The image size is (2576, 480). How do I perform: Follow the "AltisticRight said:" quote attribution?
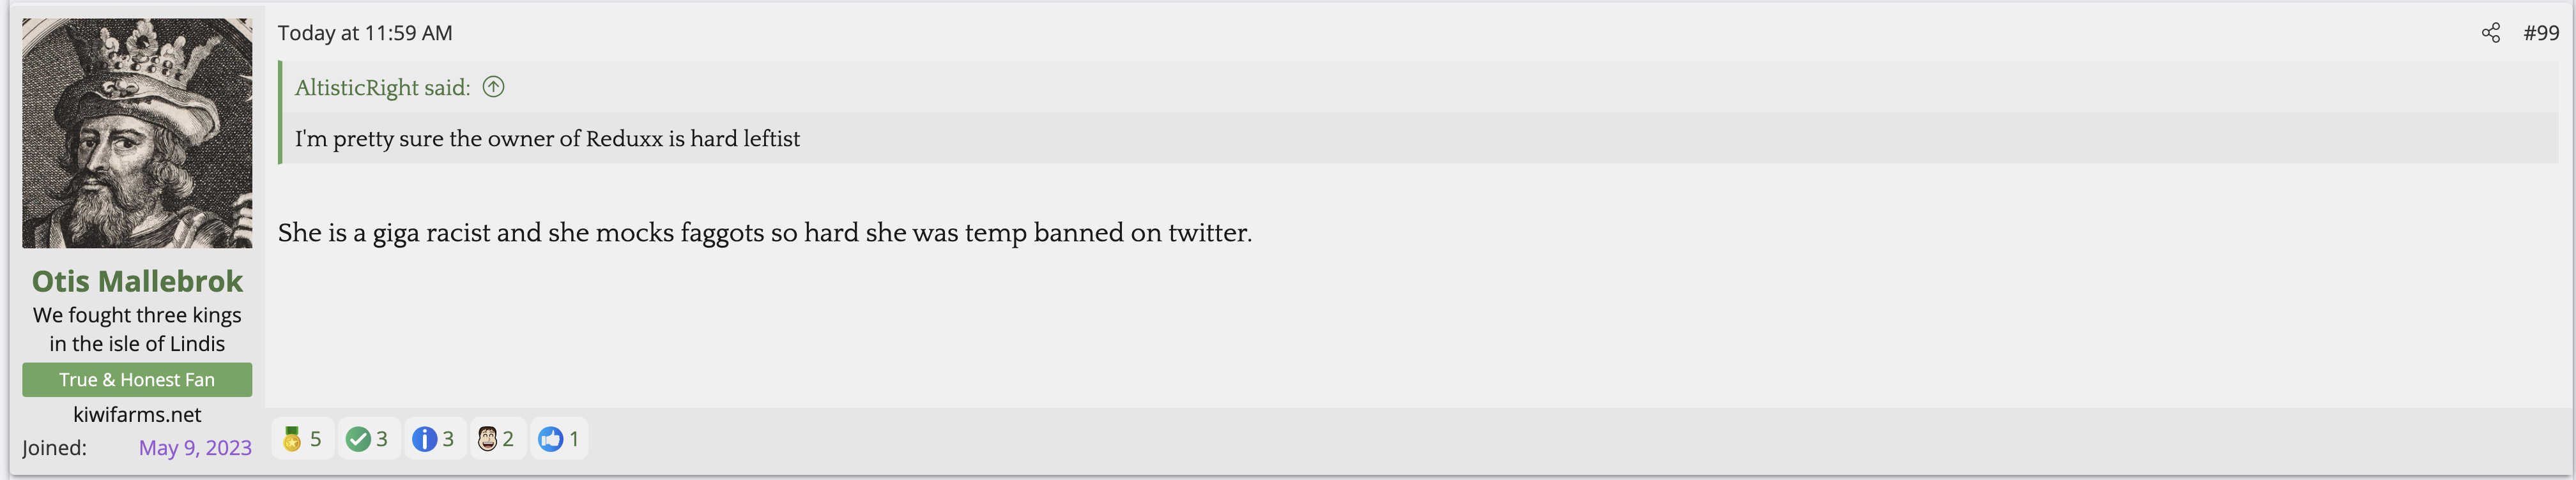tap(382, 88)
